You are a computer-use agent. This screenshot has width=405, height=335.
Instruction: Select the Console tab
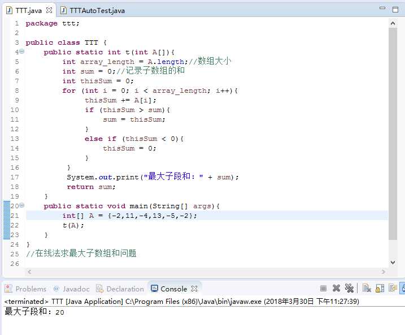(173, 289)
